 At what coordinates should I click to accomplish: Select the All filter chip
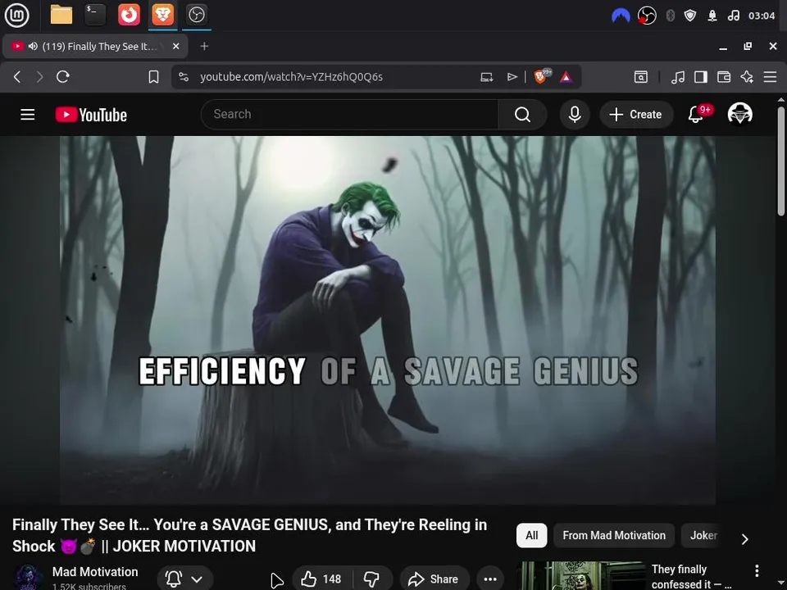531,535
